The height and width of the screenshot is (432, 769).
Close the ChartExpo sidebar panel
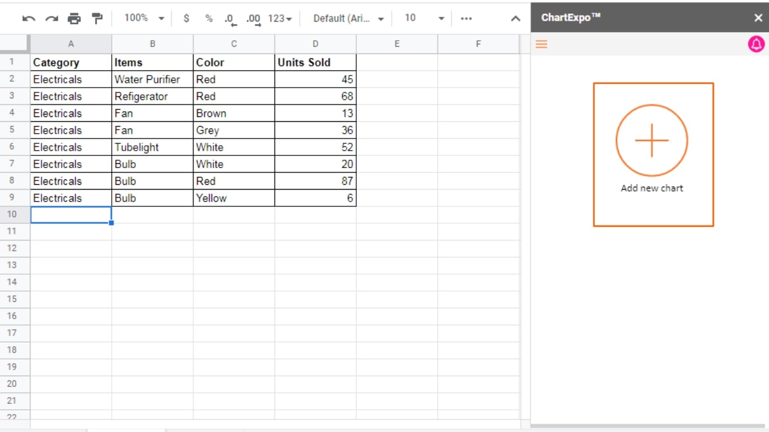[x=758, y=18]
